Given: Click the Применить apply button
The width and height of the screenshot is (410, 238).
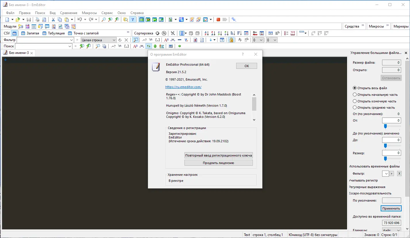Looking at the screenshot, I should click(x=391, y=208).
